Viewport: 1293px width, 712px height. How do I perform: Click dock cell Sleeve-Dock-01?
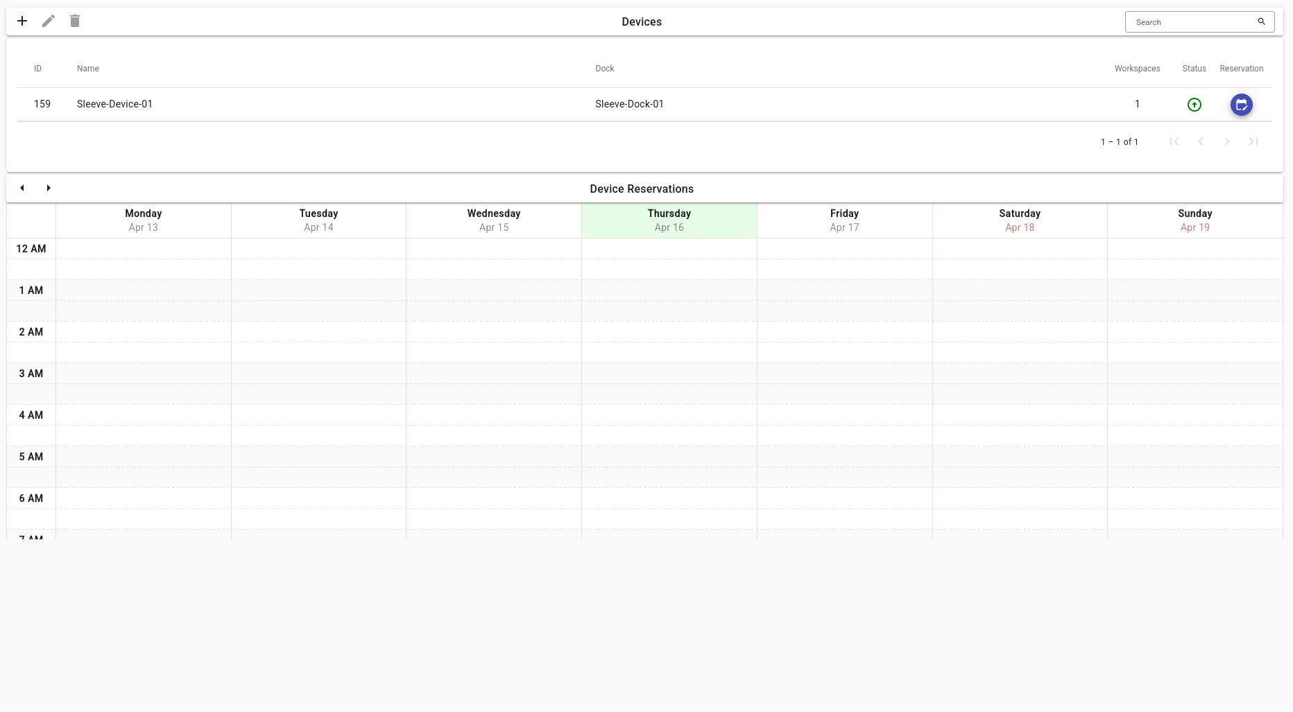click(x=629, y=104)
